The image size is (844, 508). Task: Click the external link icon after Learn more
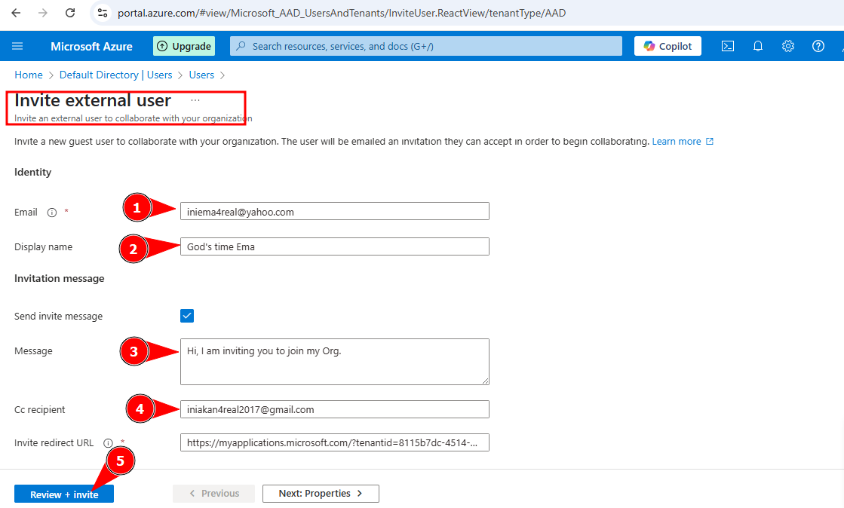point(710,142)
